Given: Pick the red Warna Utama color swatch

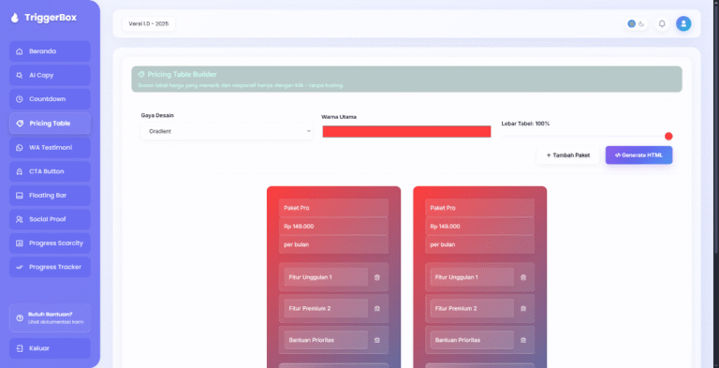Looking at the screenshot, I should point(406,132).
